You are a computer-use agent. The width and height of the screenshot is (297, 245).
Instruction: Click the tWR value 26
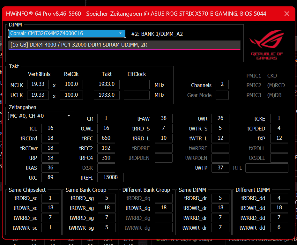[220, 118]
